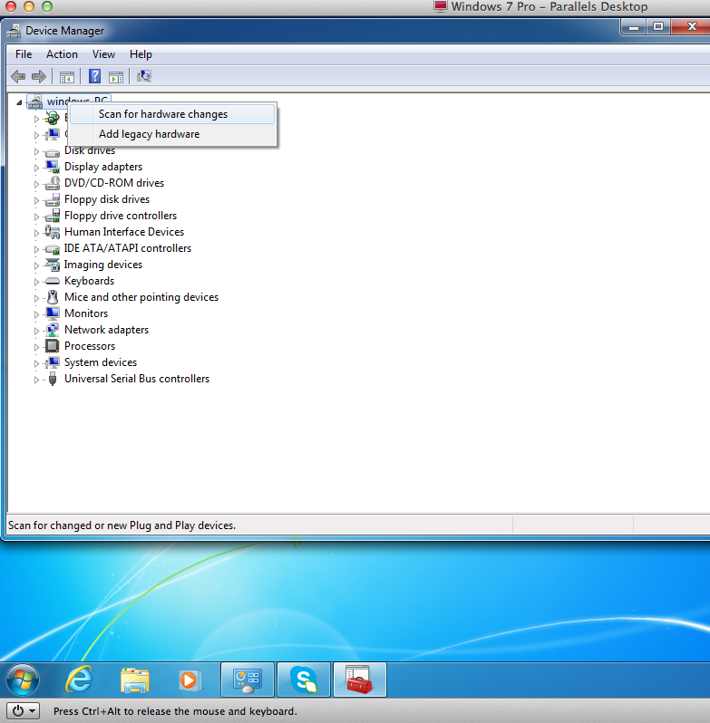710x723 pixels.
Task: Expand the Imaging devices node
Action: (36, 265)
